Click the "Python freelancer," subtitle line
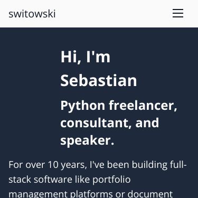This screenshot has width=198, height=198. coord(119,106)
